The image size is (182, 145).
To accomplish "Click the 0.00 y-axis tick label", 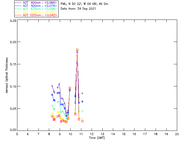I will (13, 130).
